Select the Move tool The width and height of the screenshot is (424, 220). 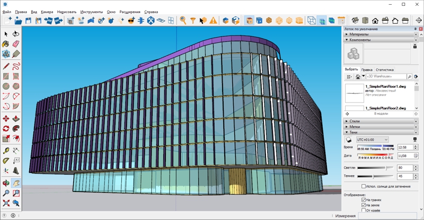tap(6, 119)
